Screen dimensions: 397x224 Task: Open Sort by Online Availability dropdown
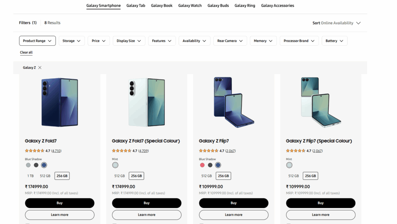337,23
